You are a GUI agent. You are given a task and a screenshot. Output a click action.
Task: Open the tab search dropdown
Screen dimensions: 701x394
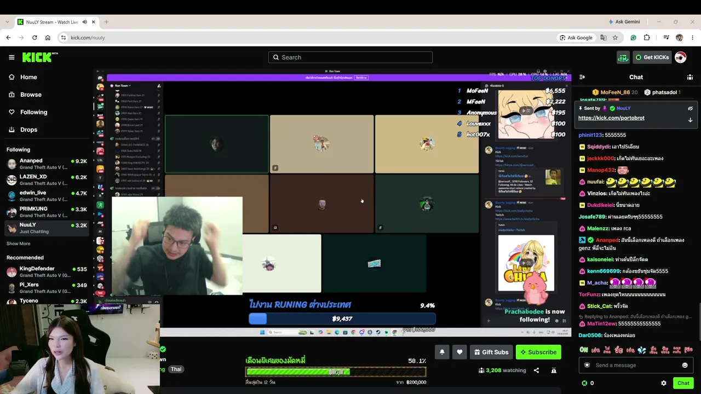point(7,22)
